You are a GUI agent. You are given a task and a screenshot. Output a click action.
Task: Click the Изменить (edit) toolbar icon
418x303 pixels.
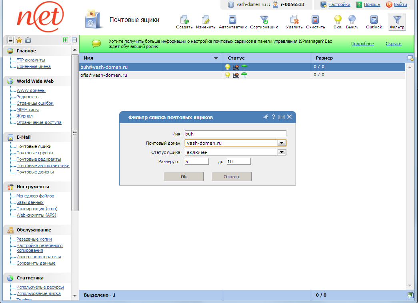pyautogui.click(x=206, y=20)
